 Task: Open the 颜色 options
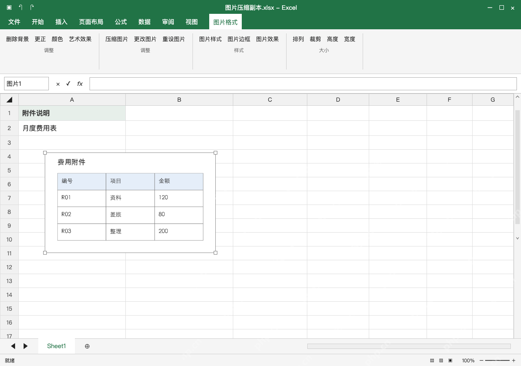coord(57,39)
